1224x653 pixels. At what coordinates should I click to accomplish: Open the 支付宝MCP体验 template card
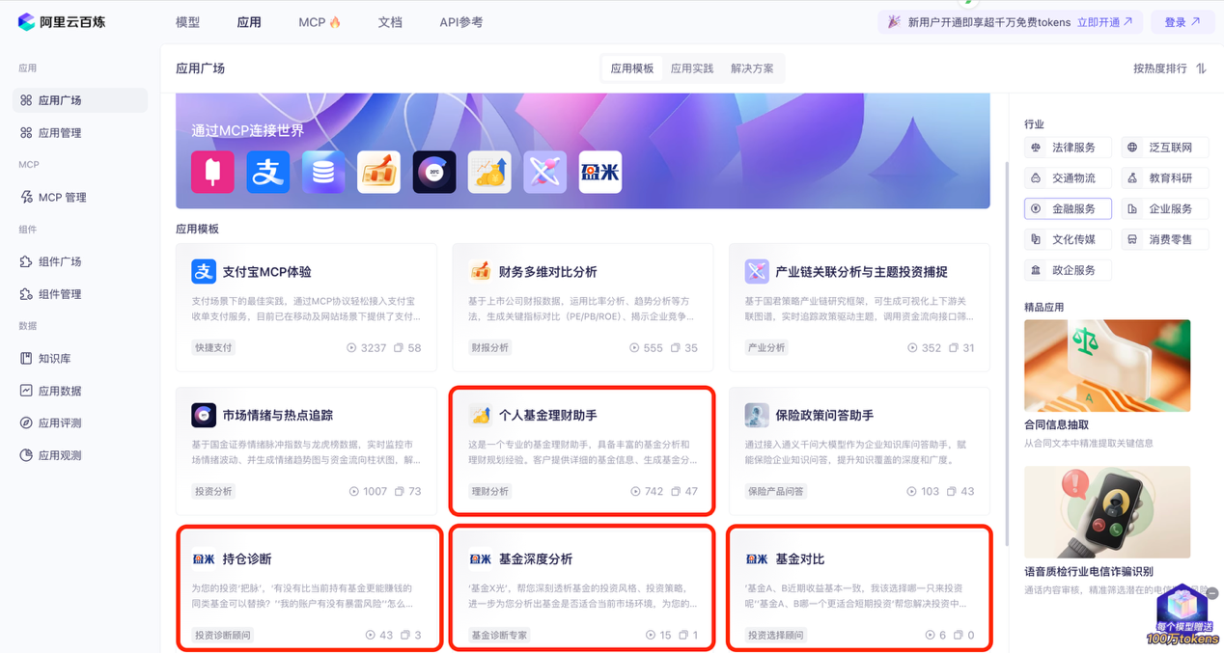[x=306, y=307]
